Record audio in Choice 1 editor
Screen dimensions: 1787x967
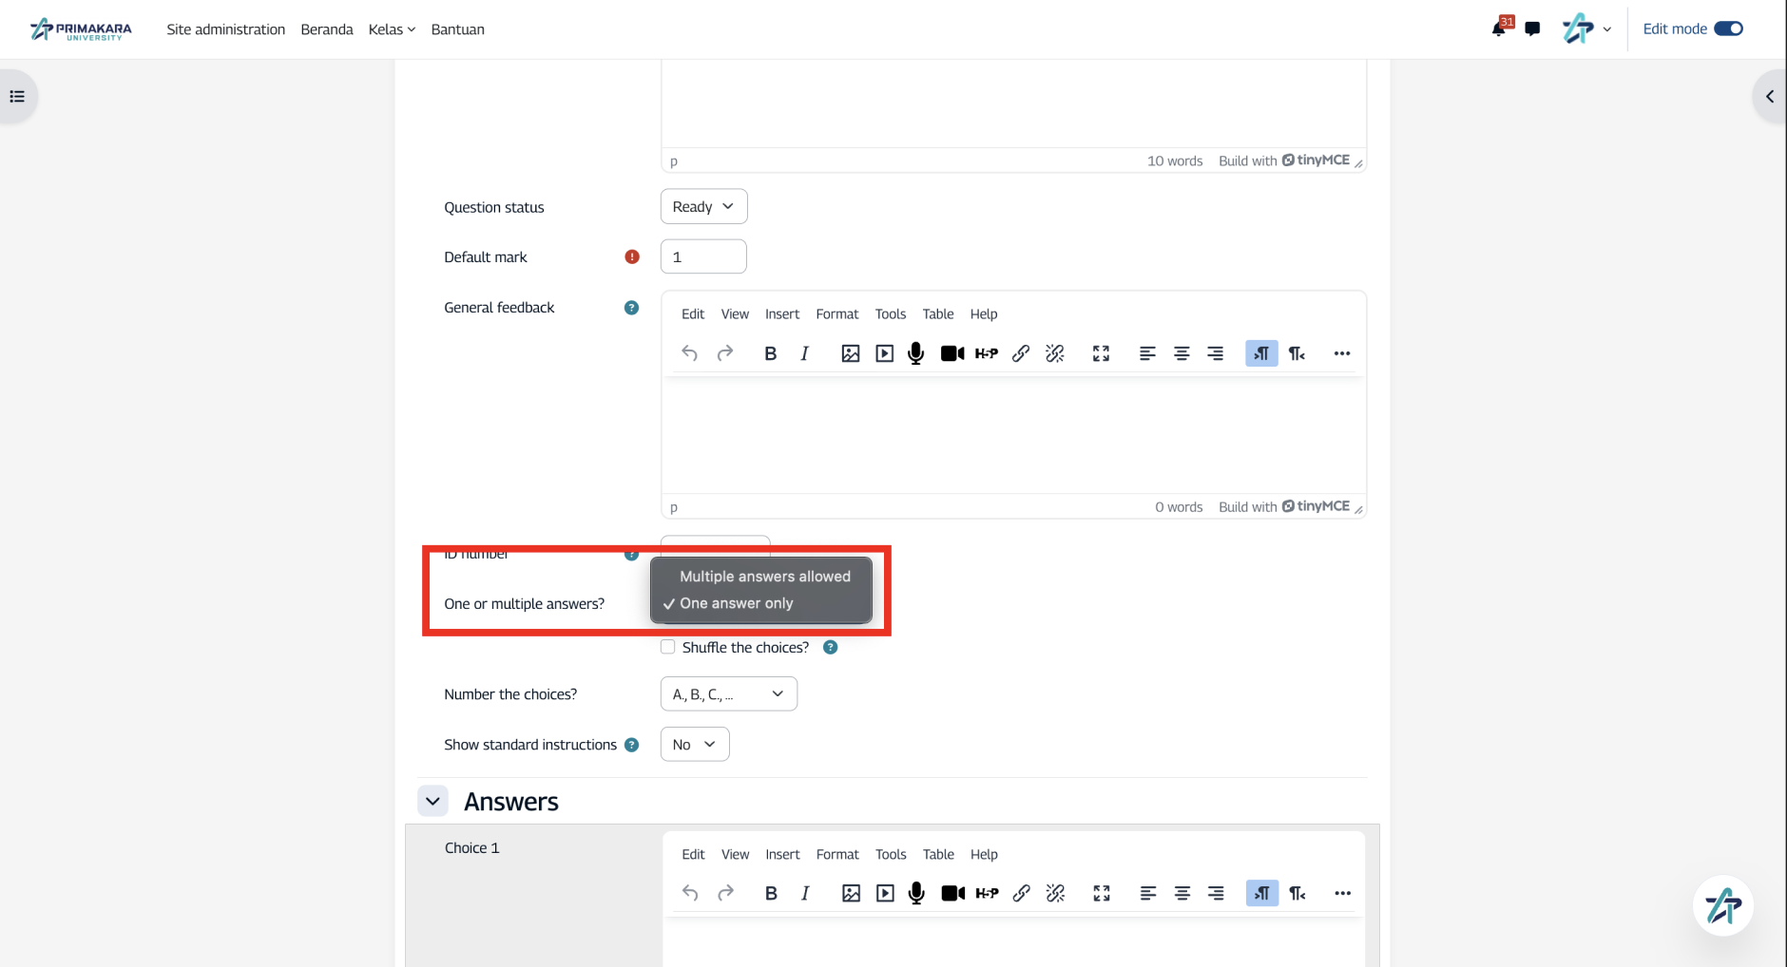click(916, 893)
